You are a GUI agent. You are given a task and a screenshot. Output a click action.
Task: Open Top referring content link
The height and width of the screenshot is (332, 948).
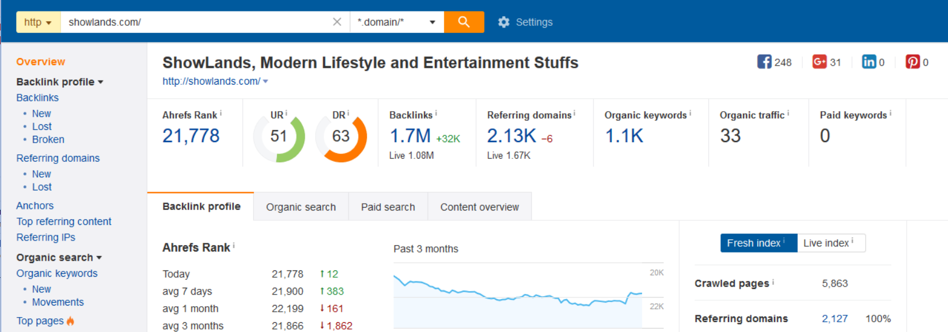tap(64, 222)
